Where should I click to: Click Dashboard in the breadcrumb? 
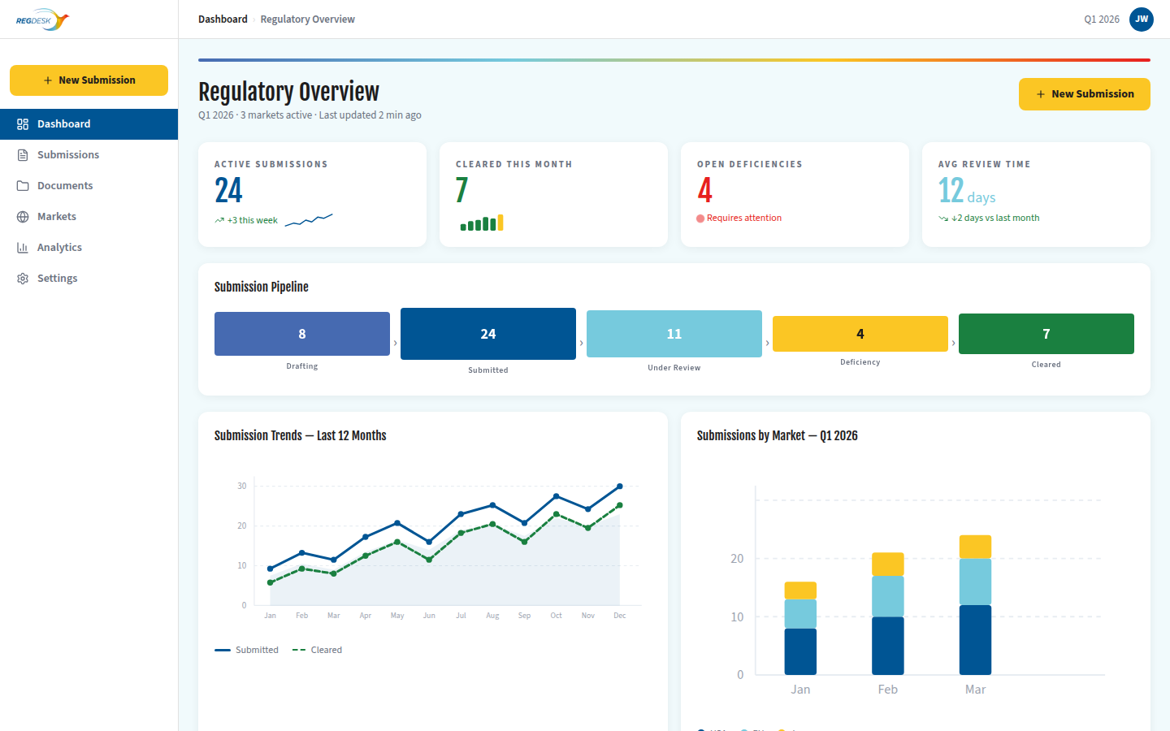tap(223, 19)
